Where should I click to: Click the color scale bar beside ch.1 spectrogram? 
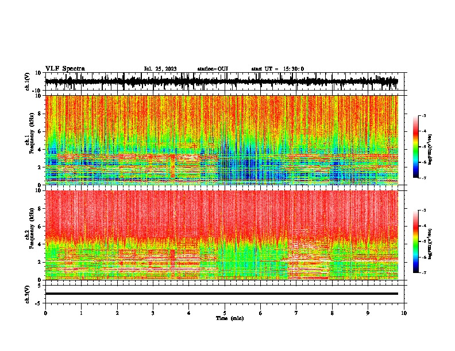[x=415, y=147]
